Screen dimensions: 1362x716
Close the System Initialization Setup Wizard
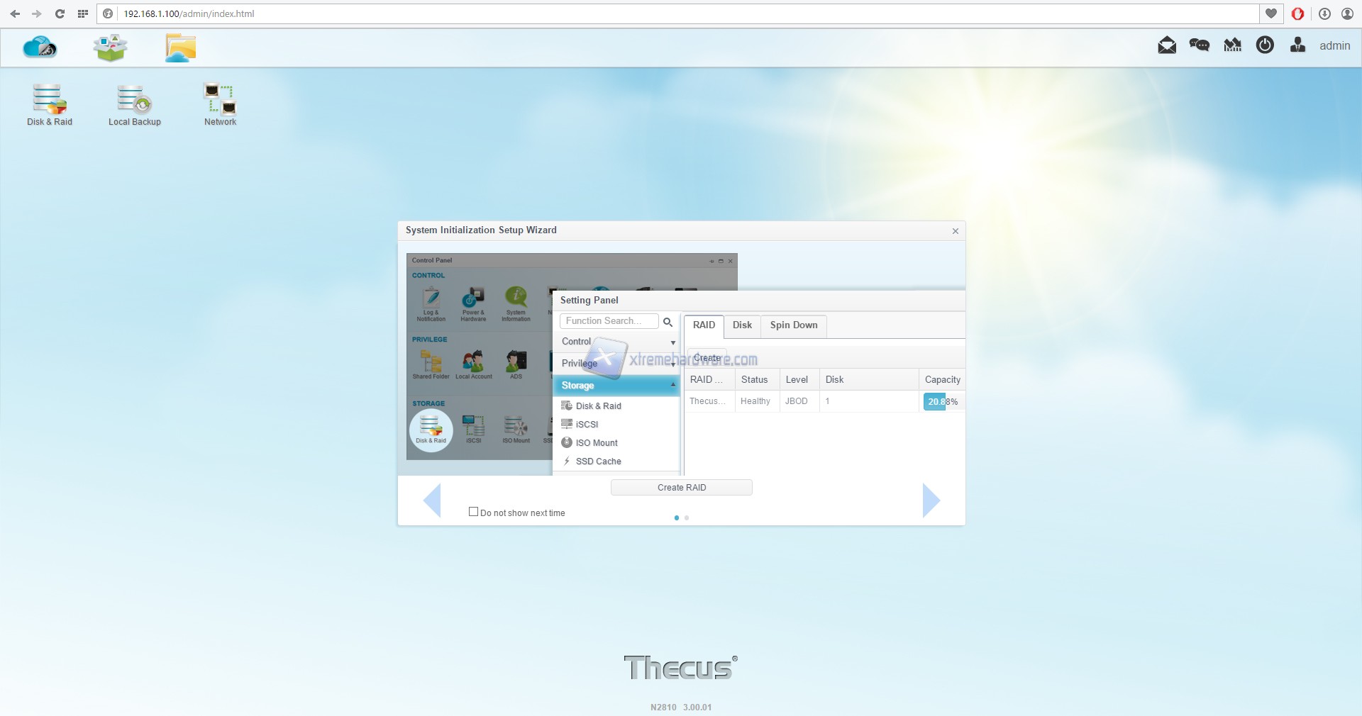coord(956,231)
